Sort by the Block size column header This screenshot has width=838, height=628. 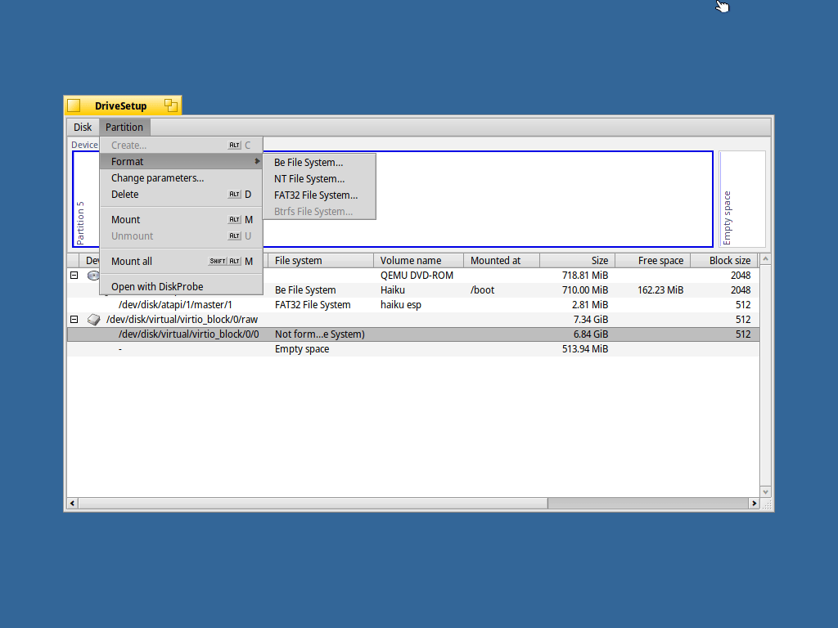[724, 261]
